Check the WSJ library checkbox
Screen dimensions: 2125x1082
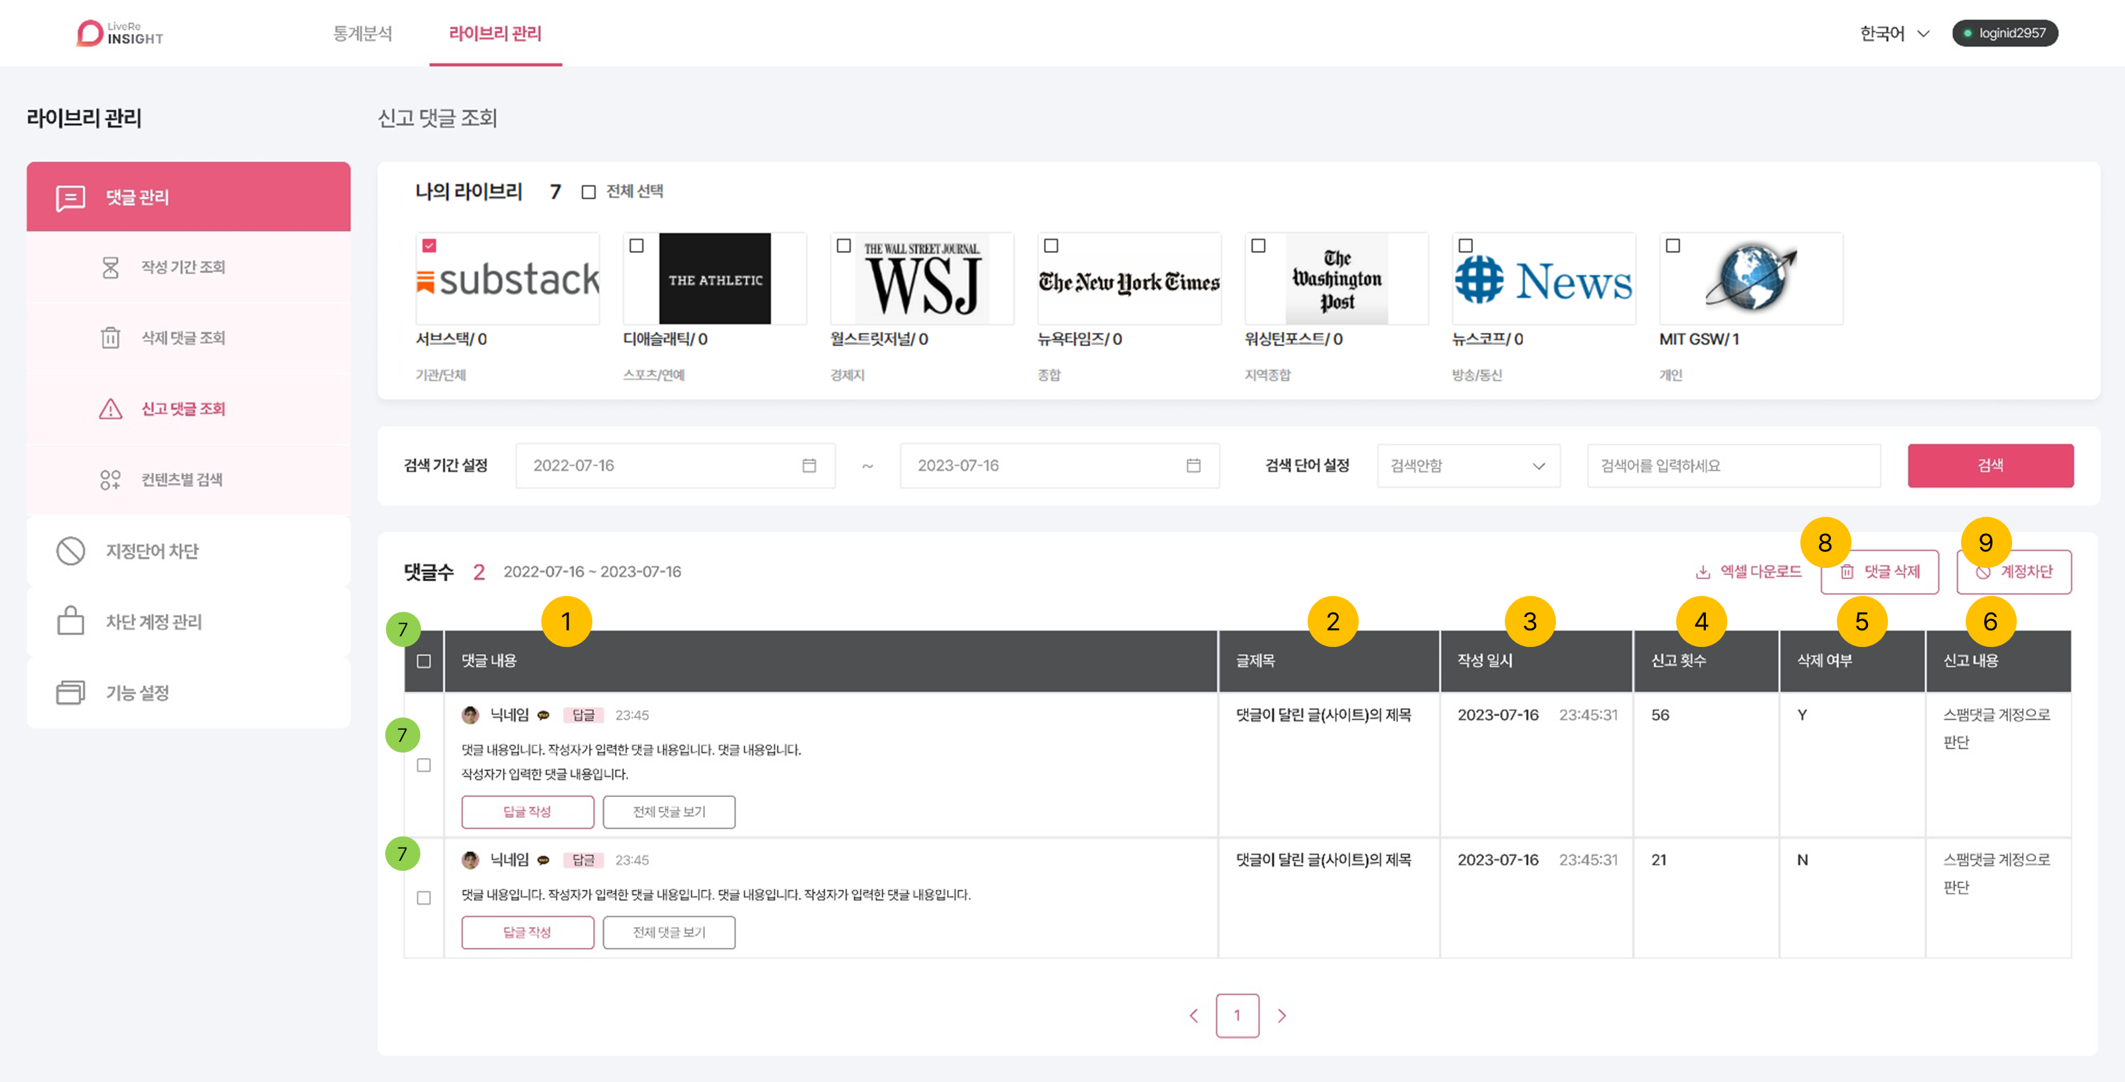pyautogui.click(x=843, y=246)
